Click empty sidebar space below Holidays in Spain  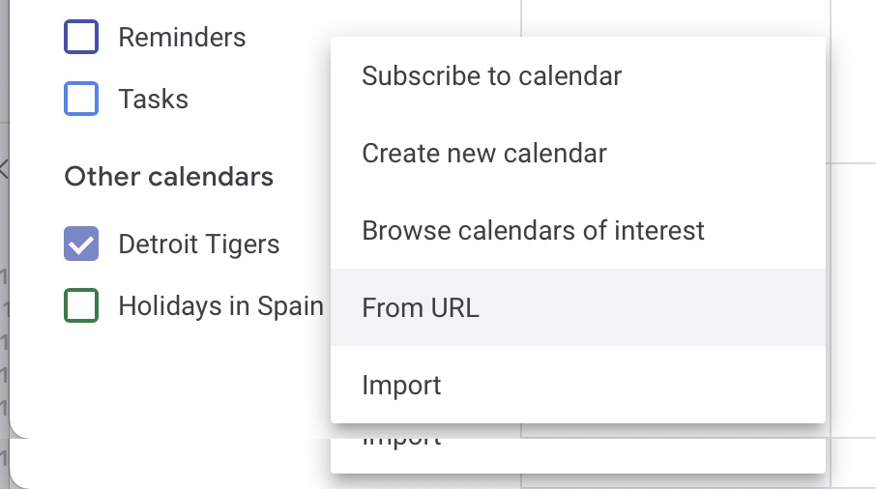pos(167,380)
